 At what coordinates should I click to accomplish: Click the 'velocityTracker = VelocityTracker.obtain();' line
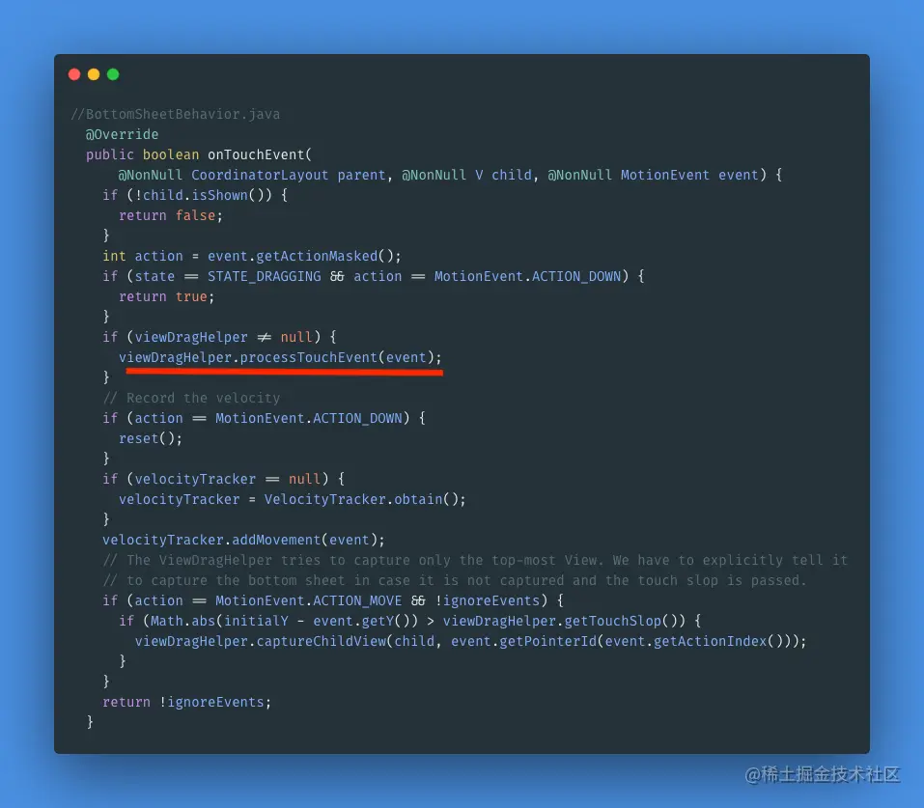click(293, 500)
